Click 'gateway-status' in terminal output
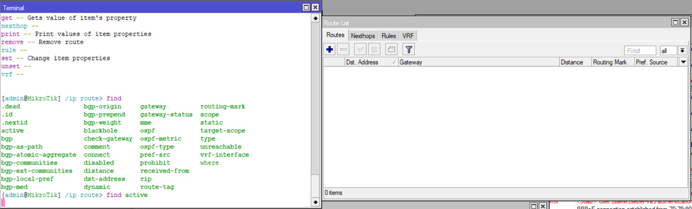Viewport: 692px width, 209px height. click(166, 115)
